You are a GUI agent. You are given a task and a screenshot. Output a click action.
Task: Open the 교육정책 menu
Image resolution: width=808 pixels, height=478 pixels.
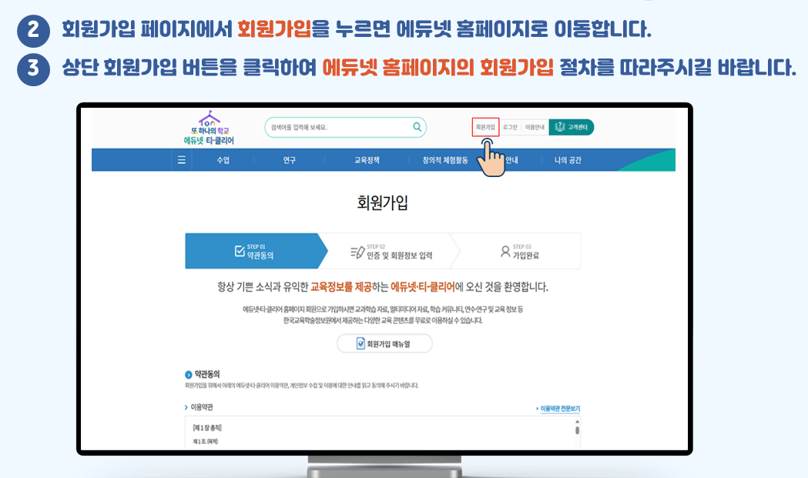click(x=367, y=160)
